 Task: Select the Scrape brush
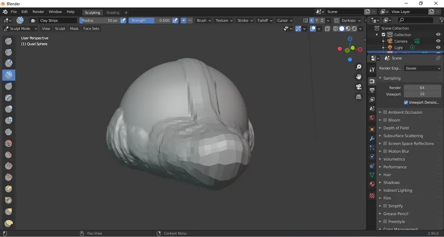pyautogui.click(x=8, y=177)
